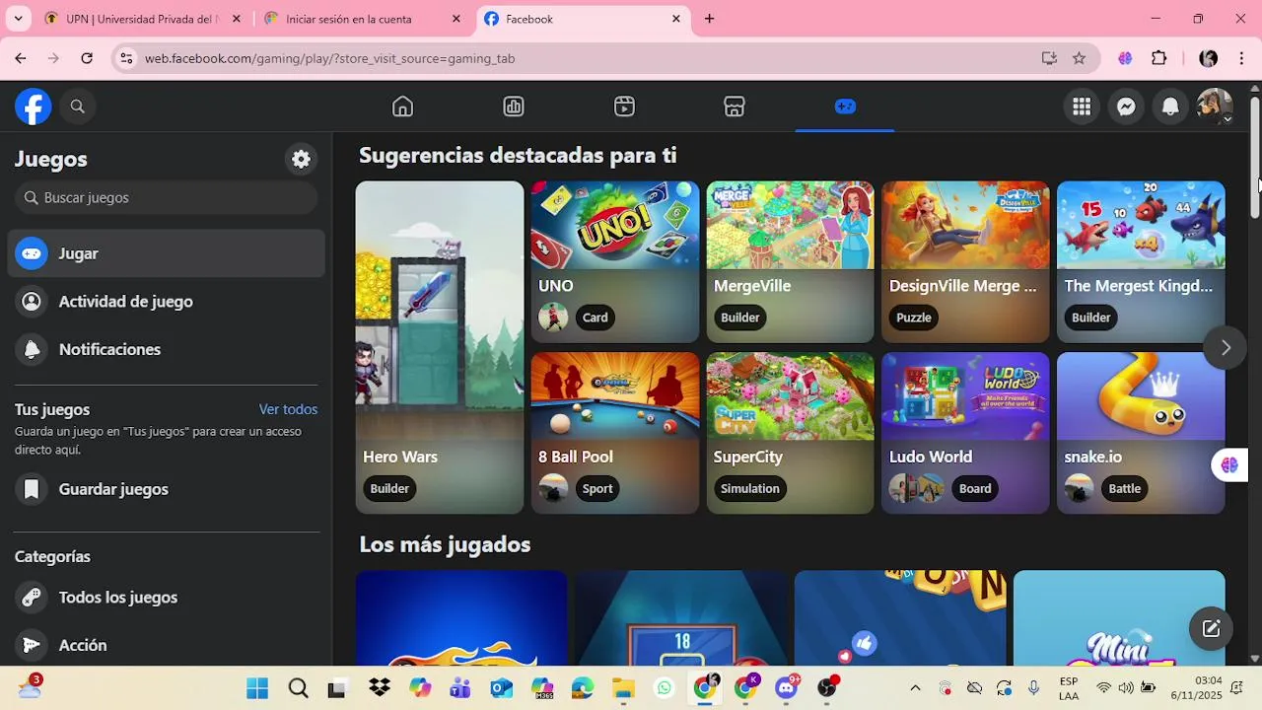Image resolution: width=1262 pixels, height=710 pixels.
Task: Open the DesignVille Merge game card
Action: [x=965, y=261]
